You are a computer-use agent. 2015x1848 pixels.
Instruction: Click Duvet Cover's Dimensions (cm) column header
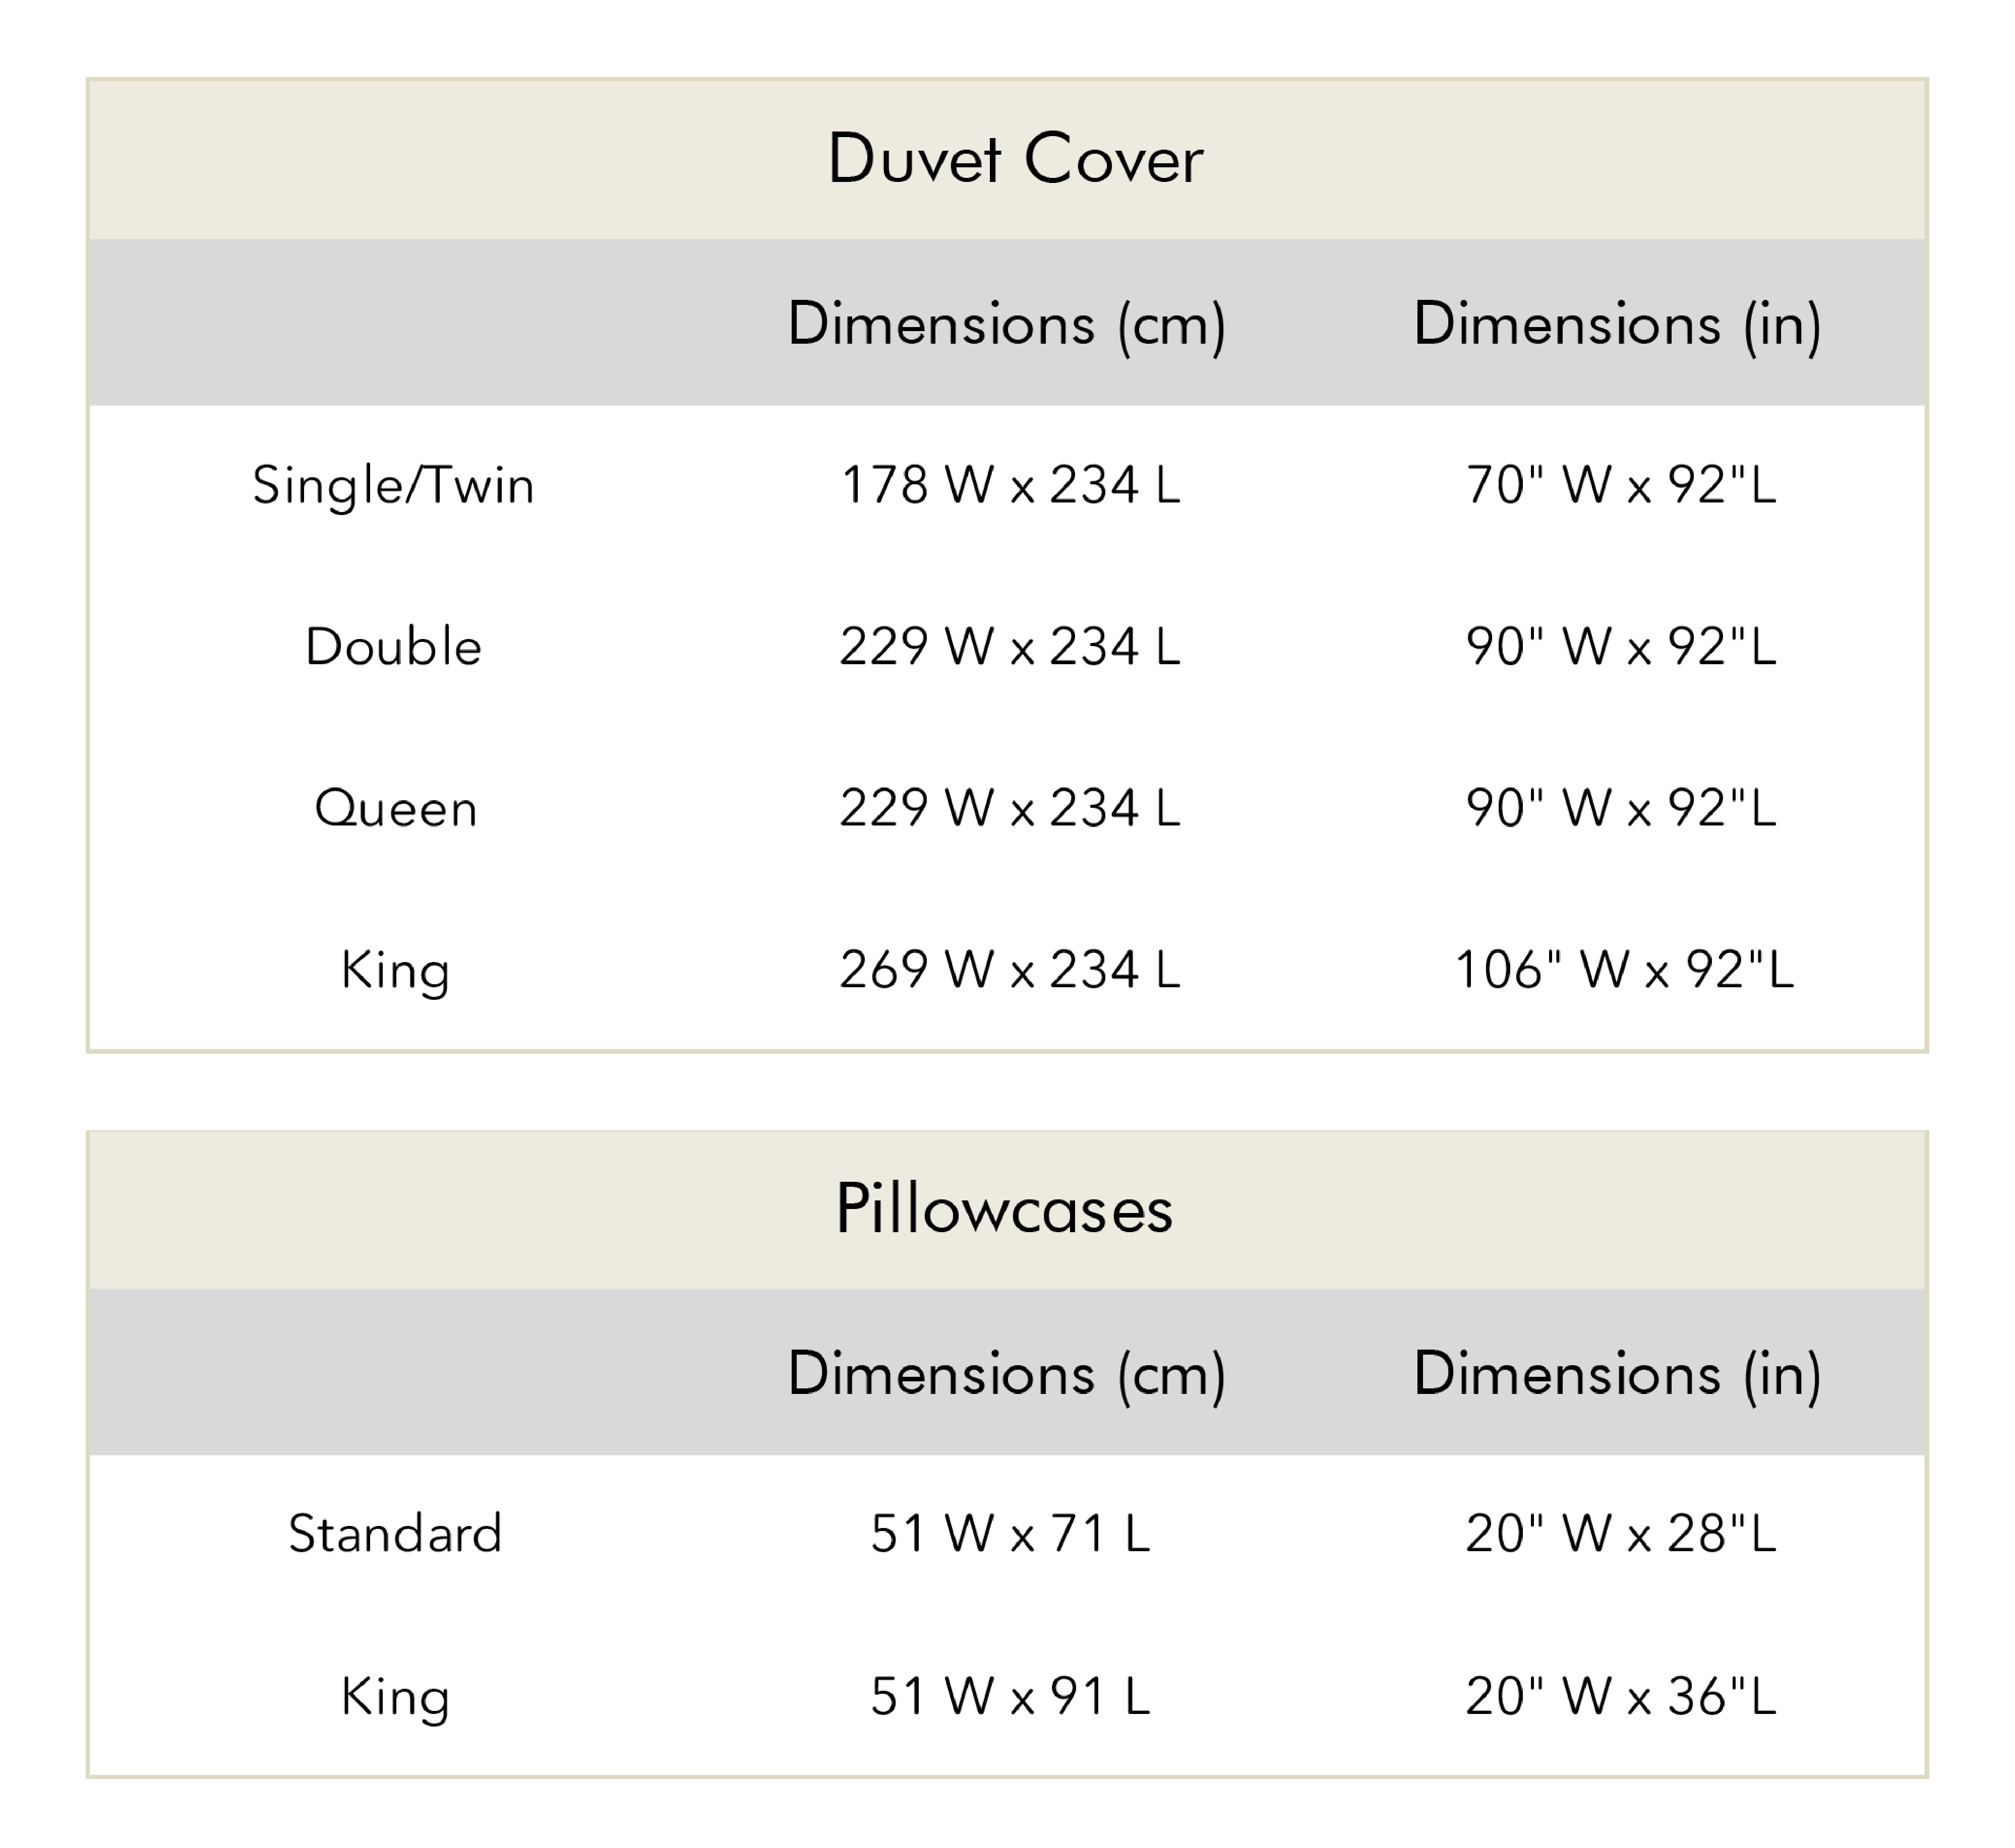point(1006,324)
